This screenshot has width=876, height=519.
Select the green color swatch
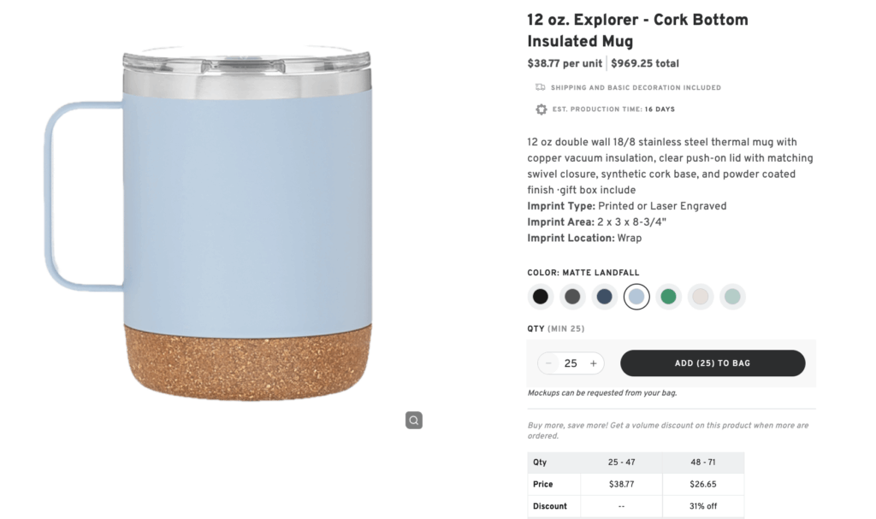(x=669, y=296)
